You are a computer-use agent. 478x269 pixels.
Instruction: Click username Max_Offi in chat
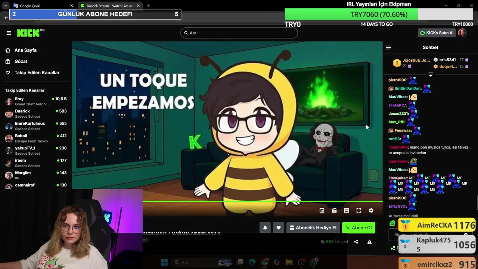pos(397,122)
